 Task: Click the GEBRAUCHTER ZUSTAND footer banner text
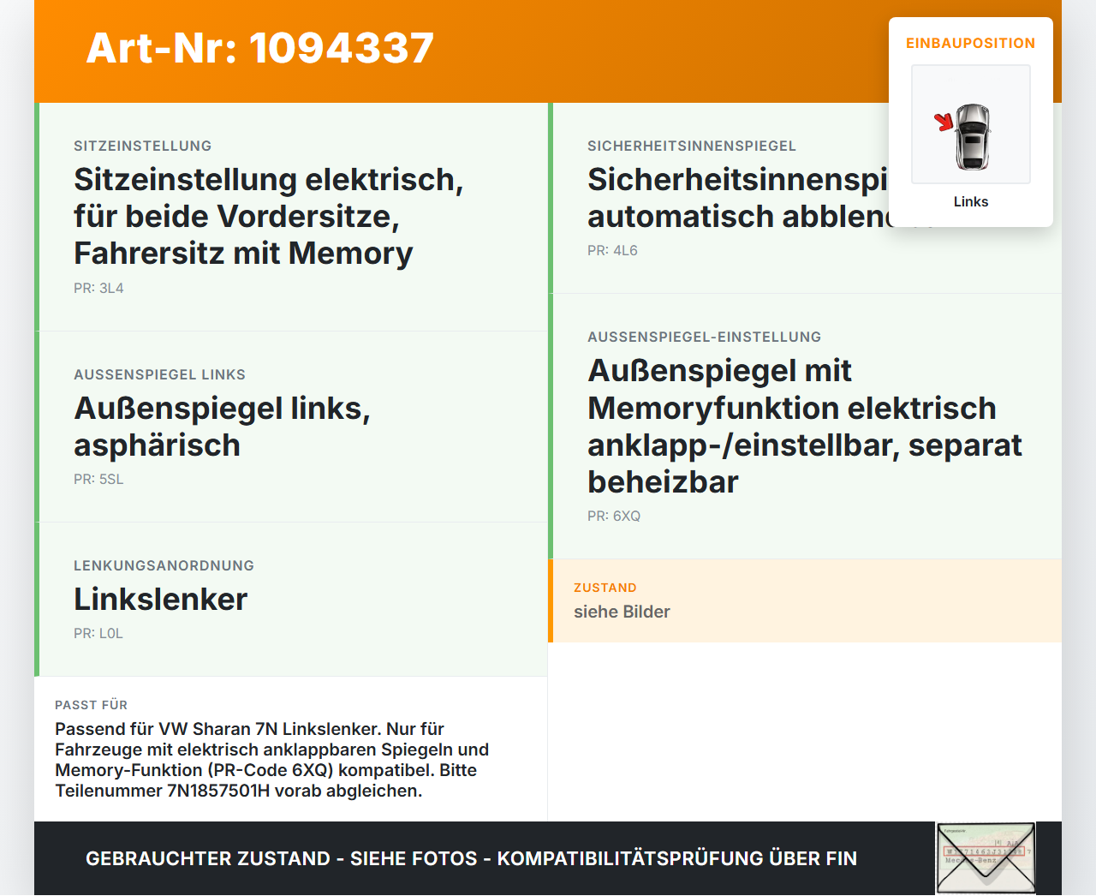471,858
